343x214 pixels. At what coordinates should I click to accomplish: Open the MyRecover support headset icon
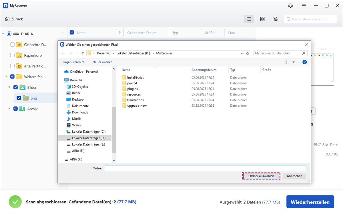click(x=291, y=6)
